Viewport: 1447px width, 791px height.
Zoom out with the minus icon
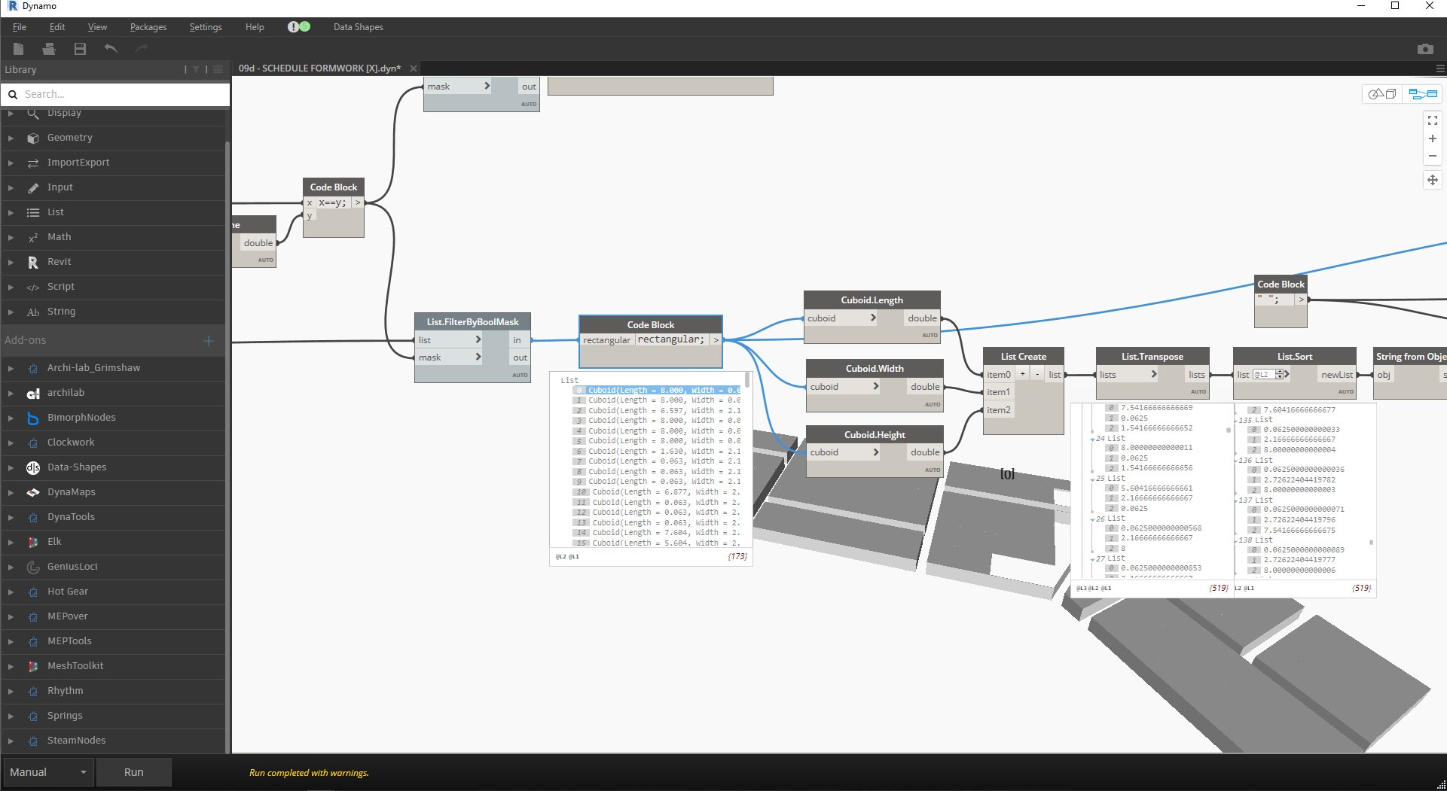click(1433, 157)
